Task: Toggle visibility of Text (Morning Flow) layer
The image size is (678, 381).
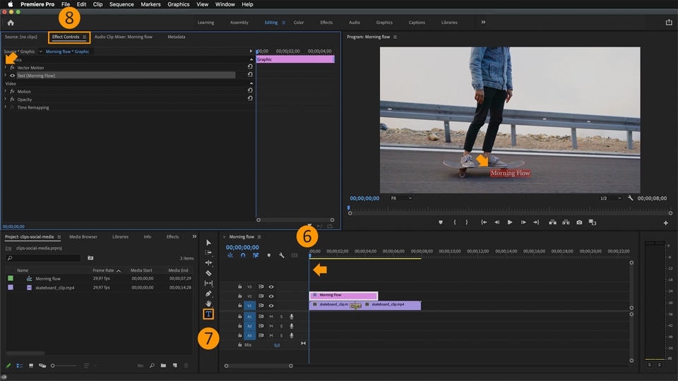Action: [x=13, y=75]
